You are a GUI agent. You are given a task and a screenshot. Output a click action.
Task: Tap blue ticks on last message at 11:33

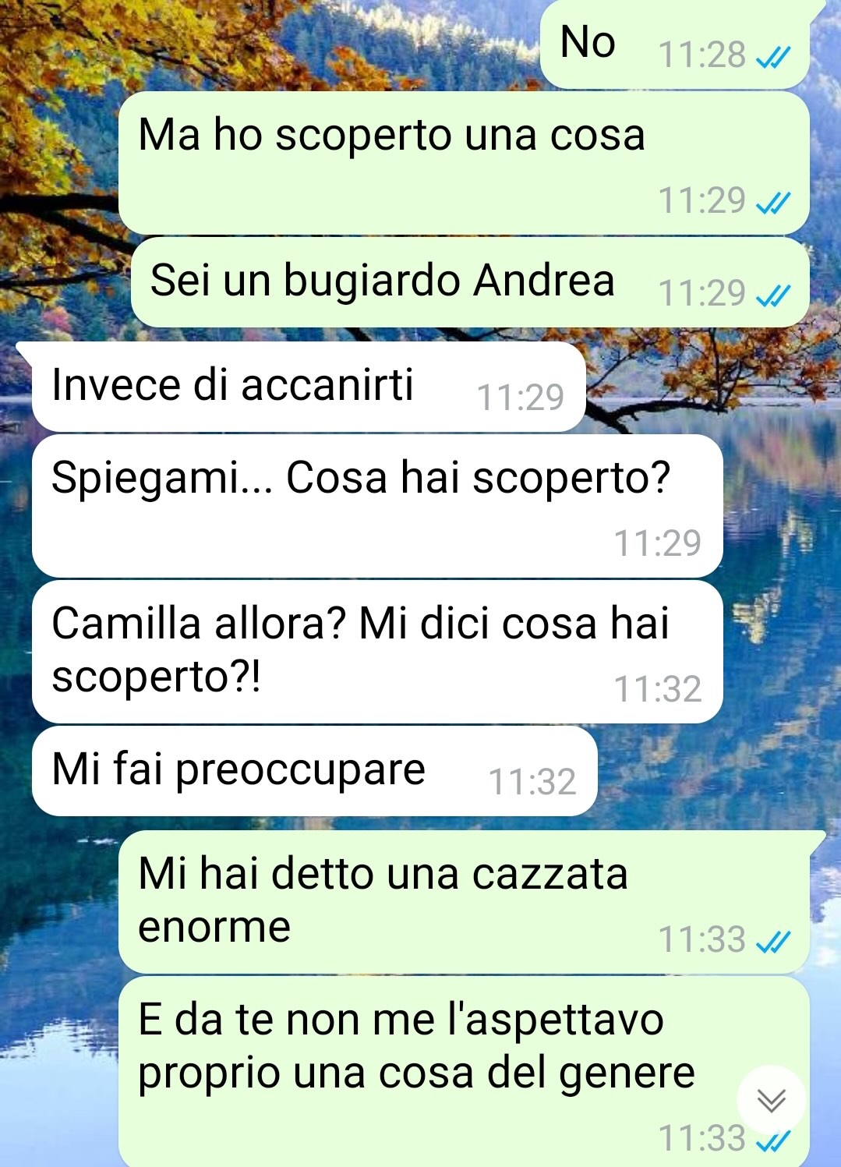(775, 1140)
